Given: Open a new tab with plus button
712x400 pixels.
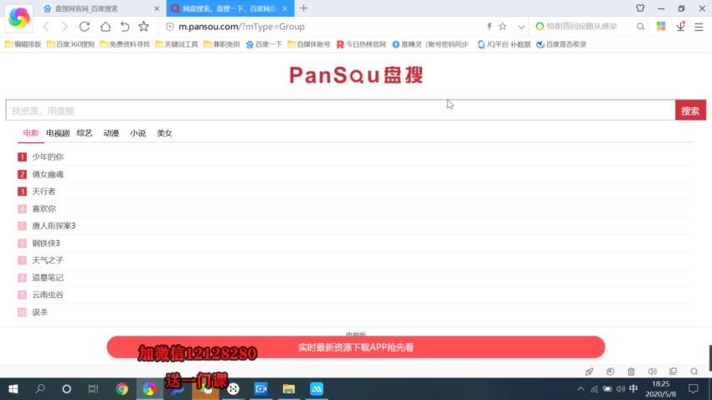Looking at the screenshot, I should [303, 8].
